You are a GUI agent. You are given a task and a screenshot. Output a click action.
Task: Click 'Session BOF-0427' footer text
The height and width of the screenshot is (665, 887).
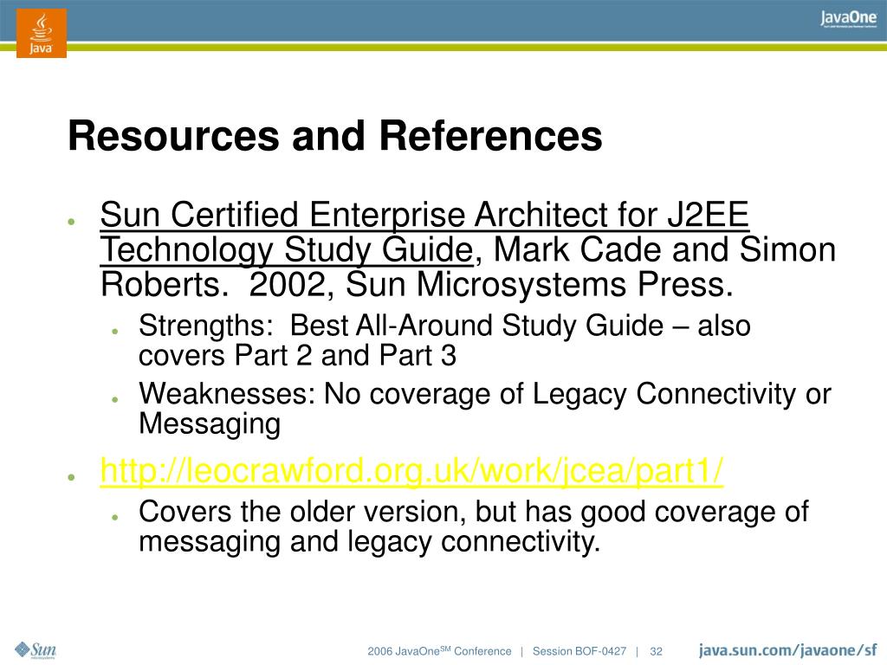(x=579, y=651)
